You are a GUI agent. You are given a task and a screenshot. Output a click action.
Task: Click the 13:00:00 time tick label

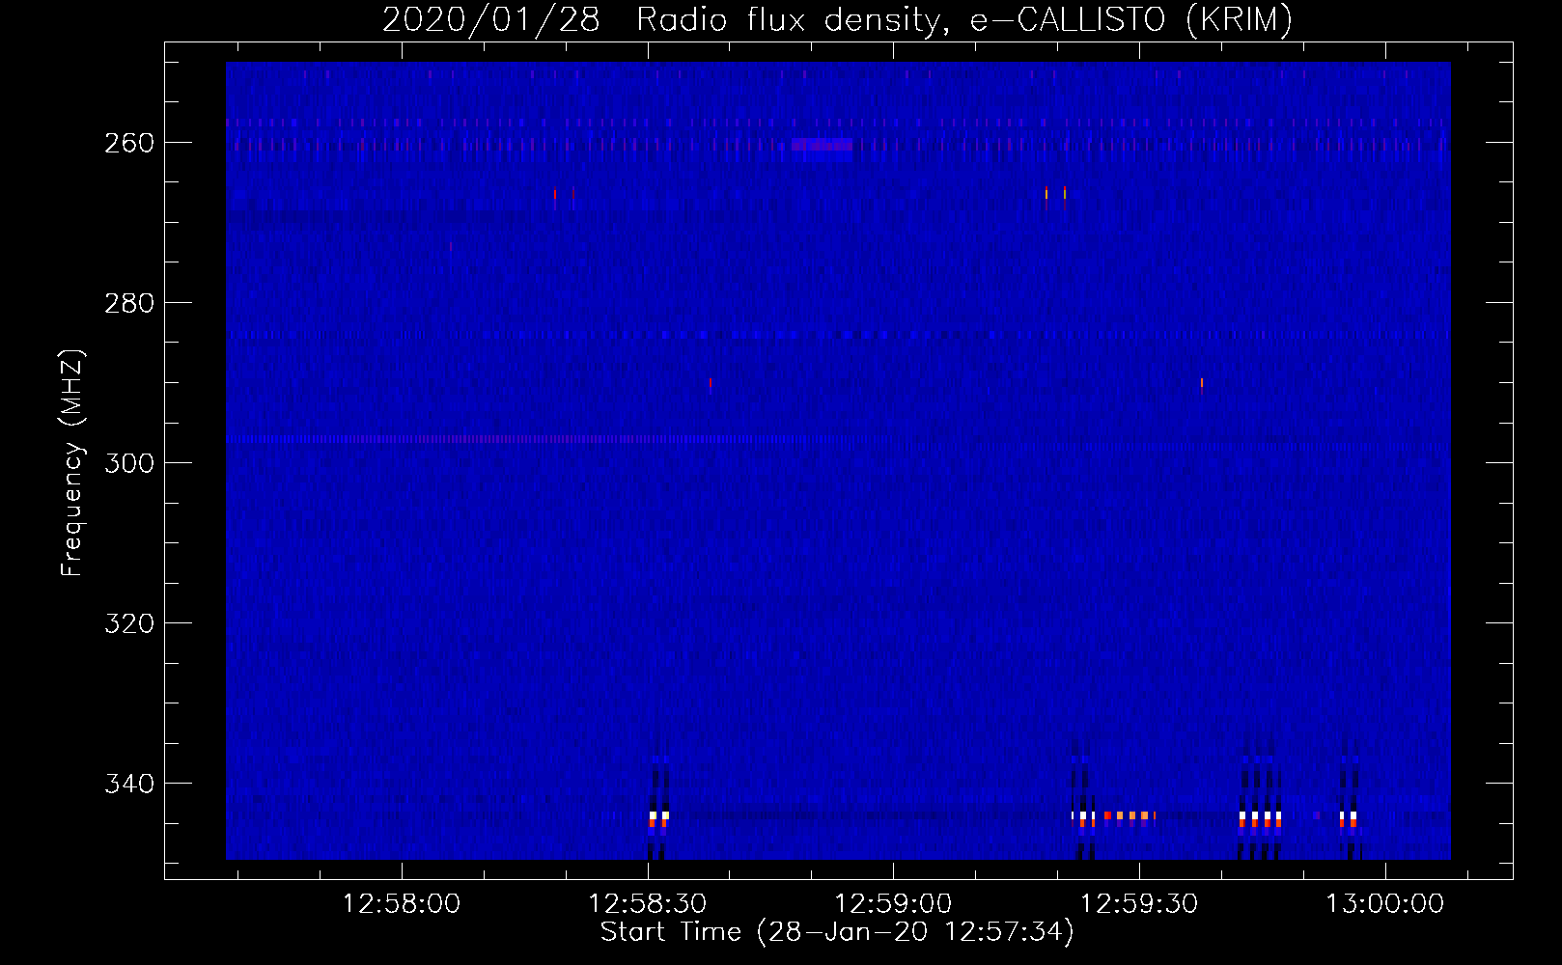(1385, 904)
